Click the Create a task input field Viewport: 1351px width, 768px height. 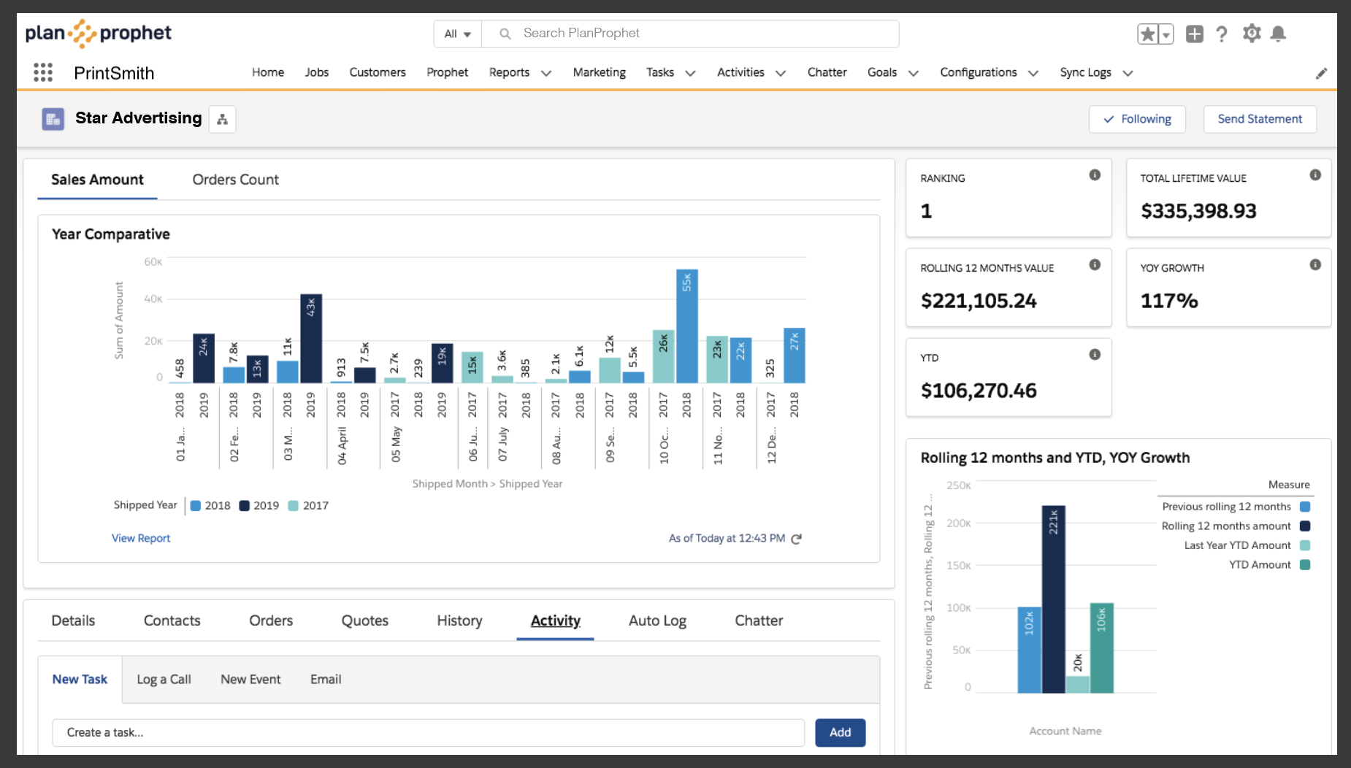click(428, 732)
